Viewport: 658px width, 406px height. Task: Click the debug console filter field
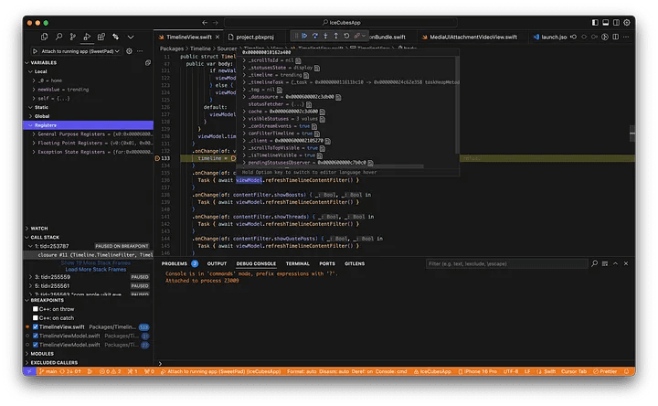(x=506, y=263)
